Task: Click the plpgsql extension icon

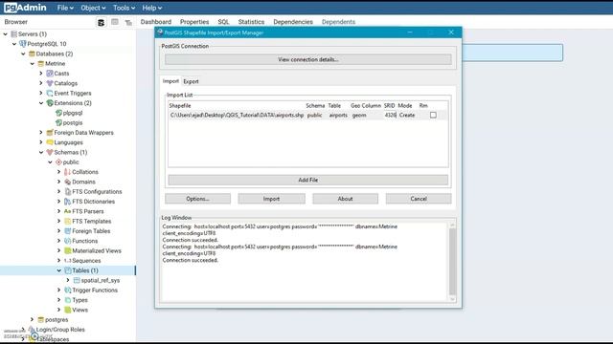Action: [58, 113]
